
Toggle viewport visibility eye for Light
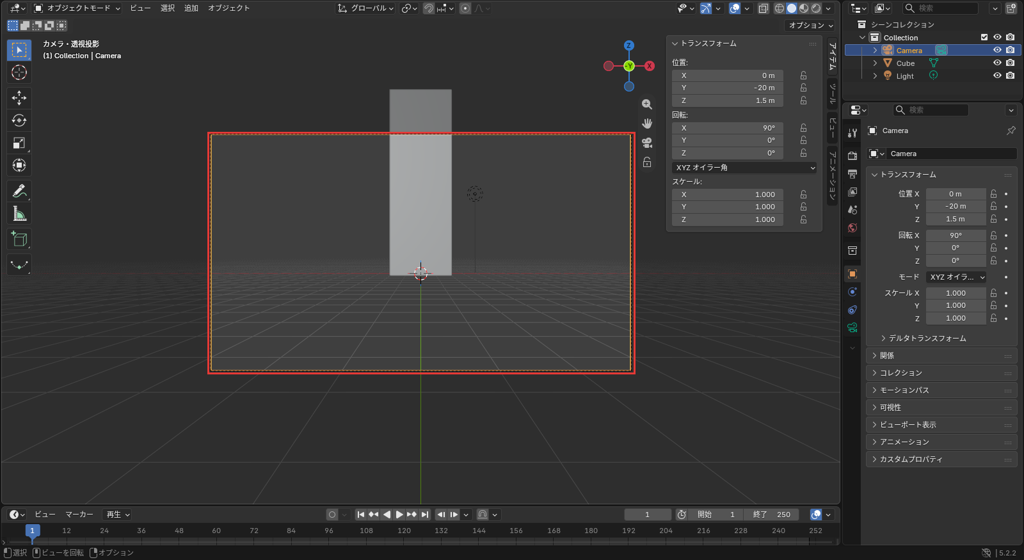[997, 76]
